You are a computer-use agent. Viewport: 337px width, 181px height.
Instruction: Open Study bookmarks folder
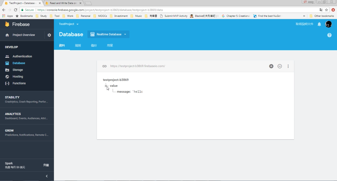point(41,16)
